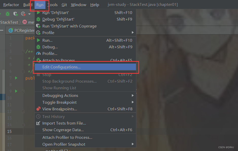This screenshot has width=238, height=151.
Task: Click the Import Tests from File icon
Action: point(38,123)
